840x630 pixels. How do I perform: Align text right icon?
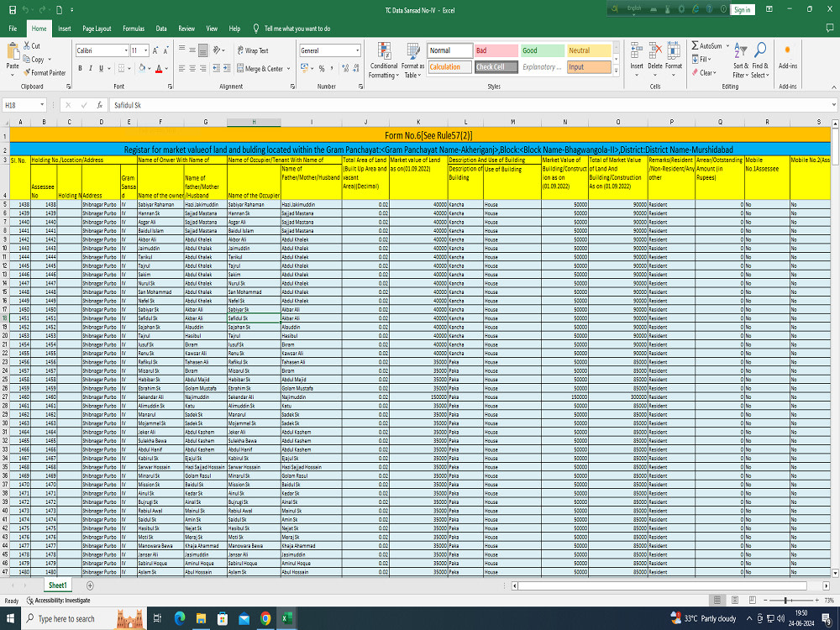pos(202,68)
